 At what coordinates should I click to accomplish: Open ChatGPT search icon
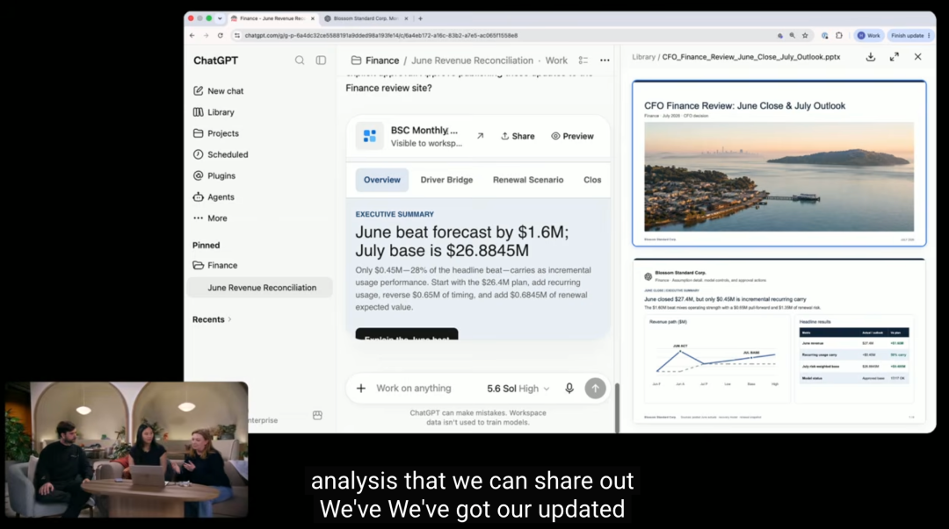(x=300, y=61)
